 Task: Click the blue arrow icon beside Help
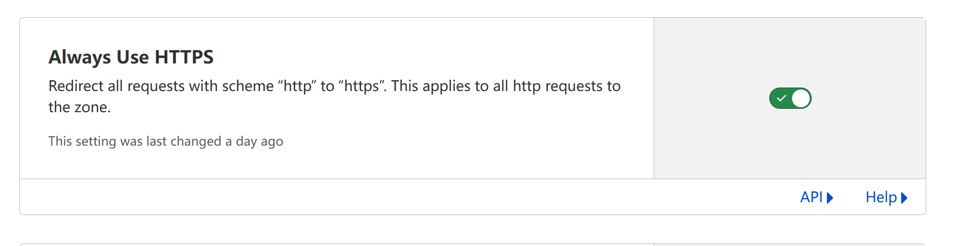point(904,198)
